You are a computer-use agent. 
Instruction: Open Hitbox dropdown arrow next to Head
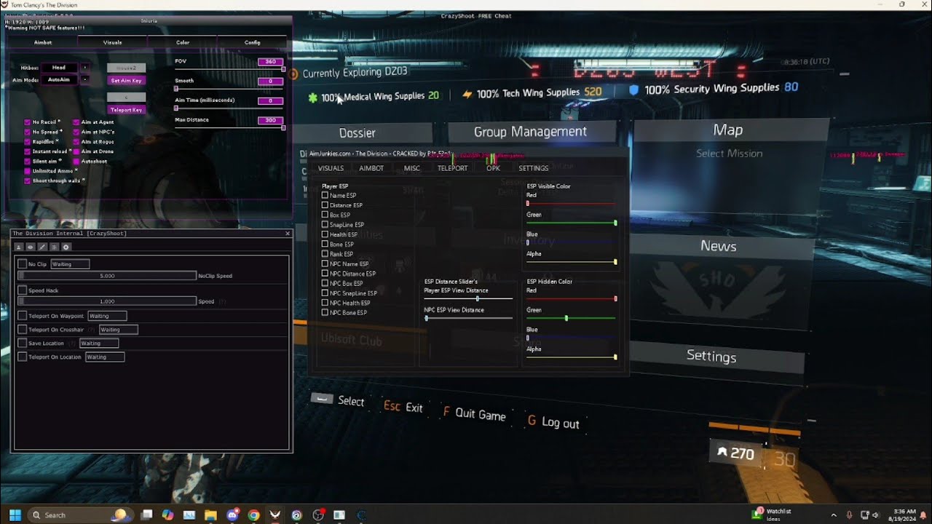(84, 68)
